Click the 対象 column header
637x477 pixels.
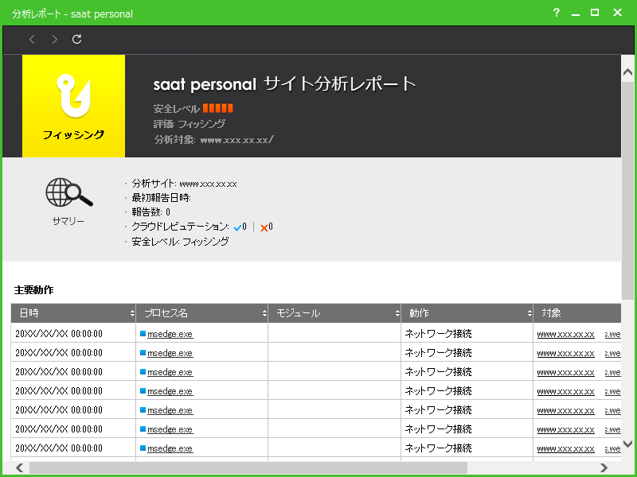[577, 313]
